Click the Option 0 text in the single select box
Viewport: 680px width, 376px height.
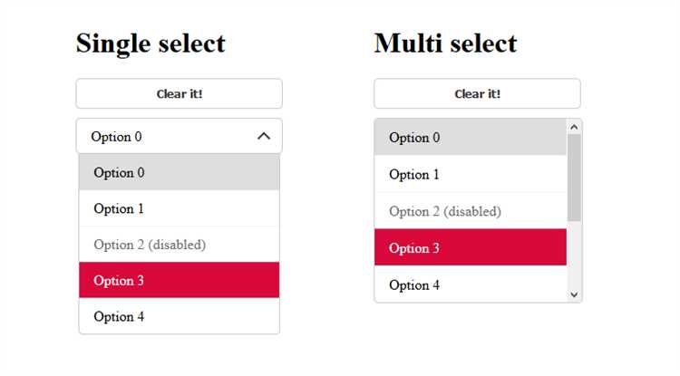(117, 137)
